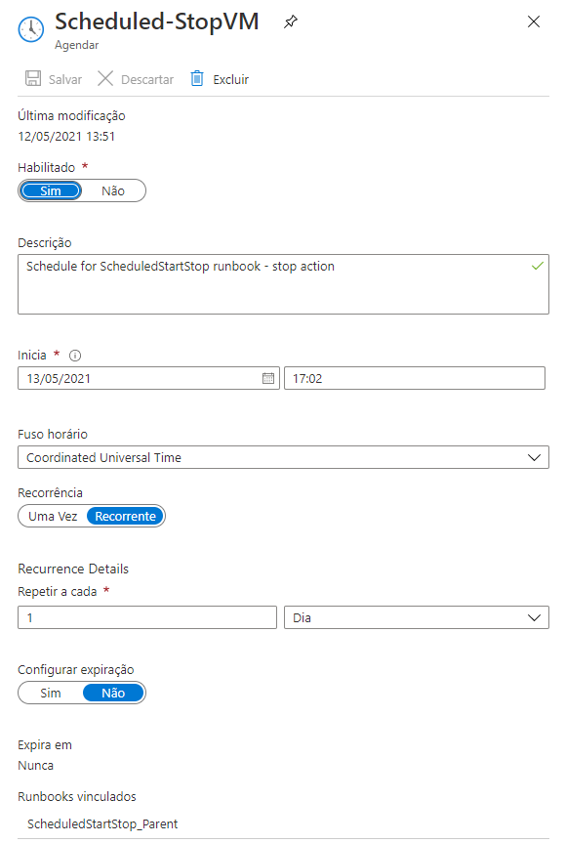Click the pin icon beside Scheduled-StopVM title

point(291,22)
